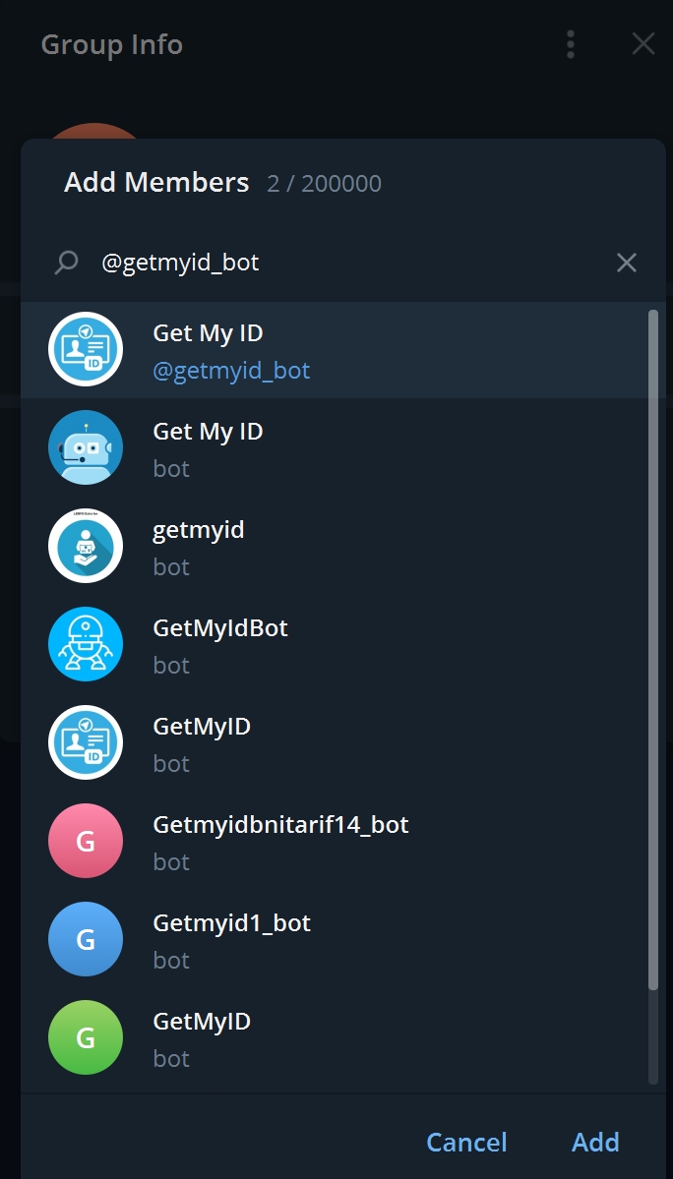Open Group Info three-dot menu

tap(571, 44)
